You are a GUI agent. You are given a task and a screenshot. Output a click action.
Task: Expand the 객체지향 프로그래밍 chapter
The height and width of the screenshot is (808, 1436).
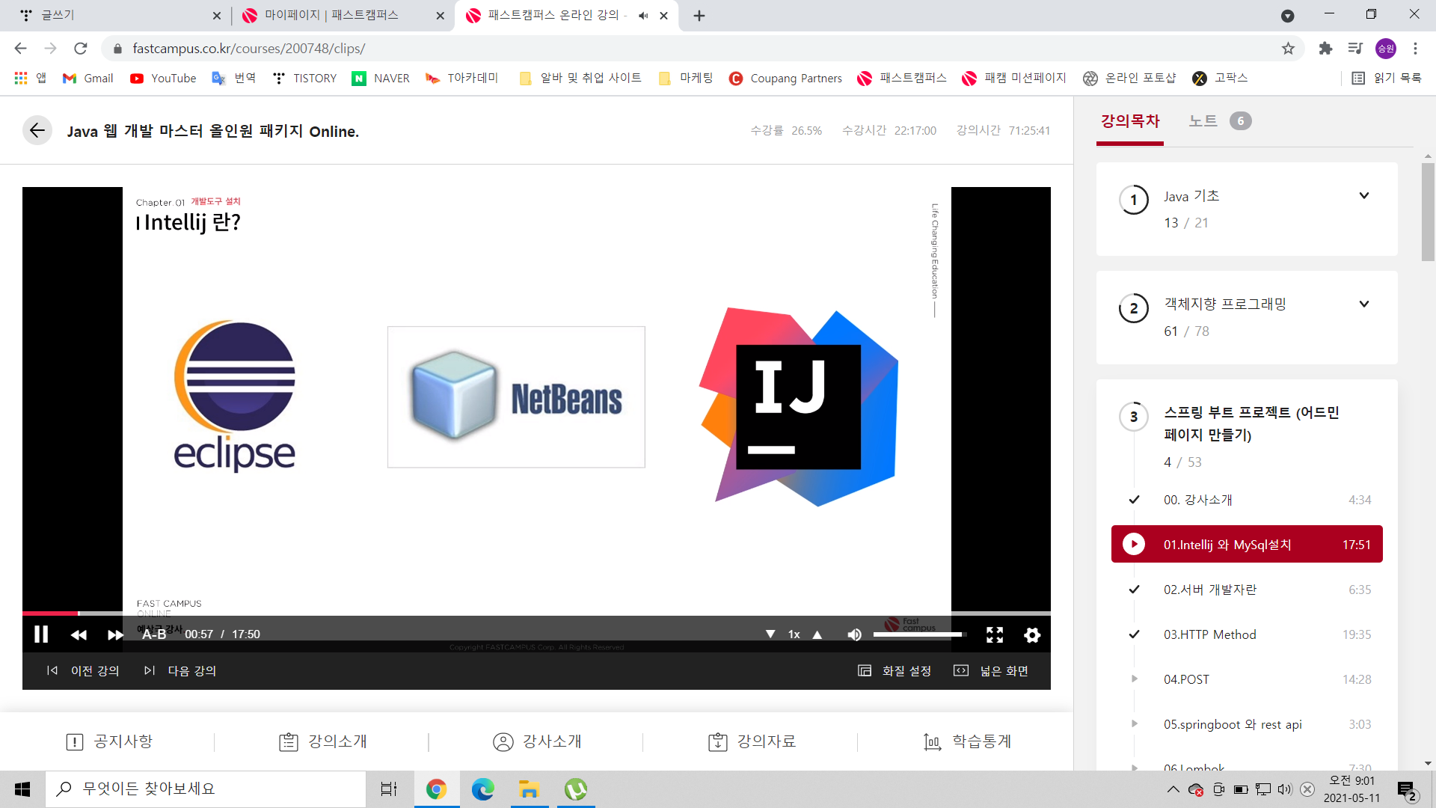1363,304
